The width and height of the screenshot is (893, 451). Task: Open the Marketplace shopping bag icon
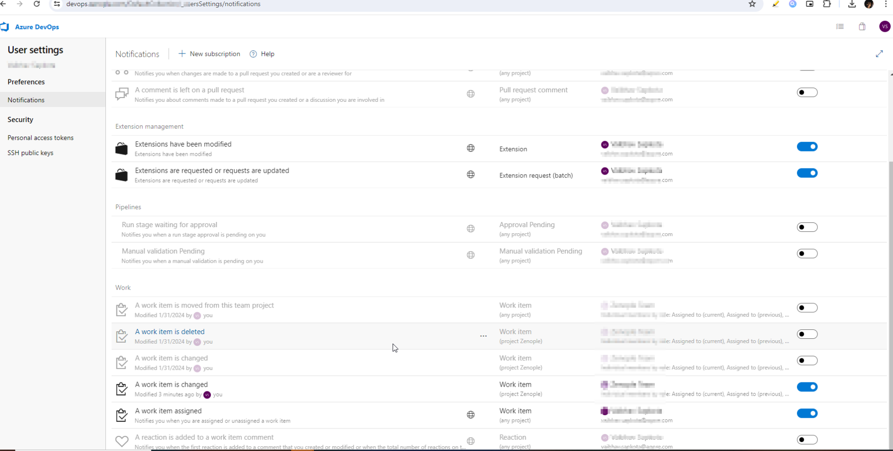click(x=862, y=27)
